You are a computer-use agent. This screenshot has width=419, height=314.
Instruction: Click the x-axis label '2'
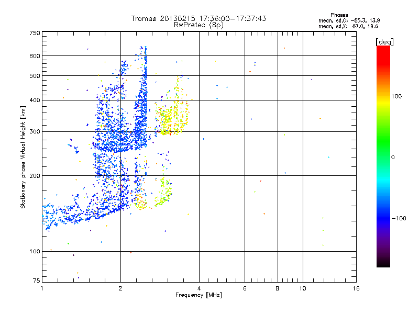[120, 288]
